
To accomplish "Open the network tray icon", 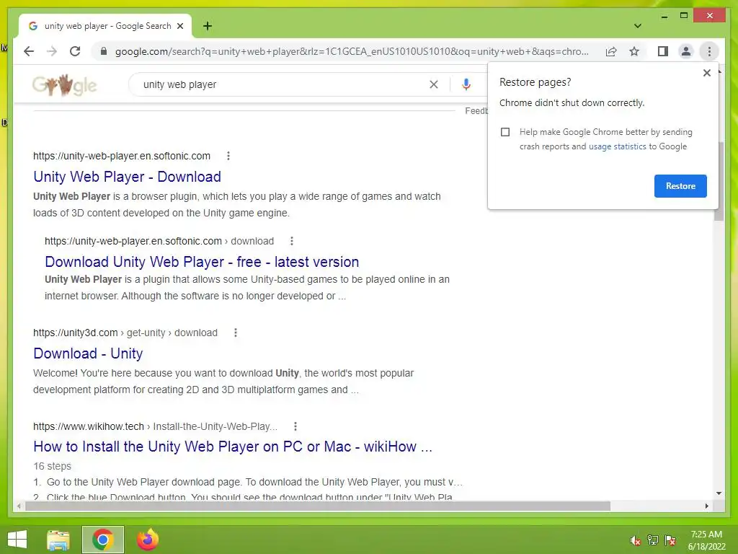I will [x=653, y=540].
